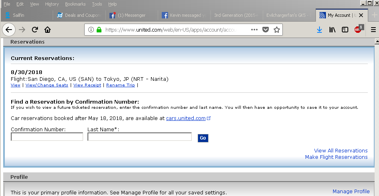Open the Adblock Plus extension icon
Screen dimensions: 379x196
(x=359, y=29)
